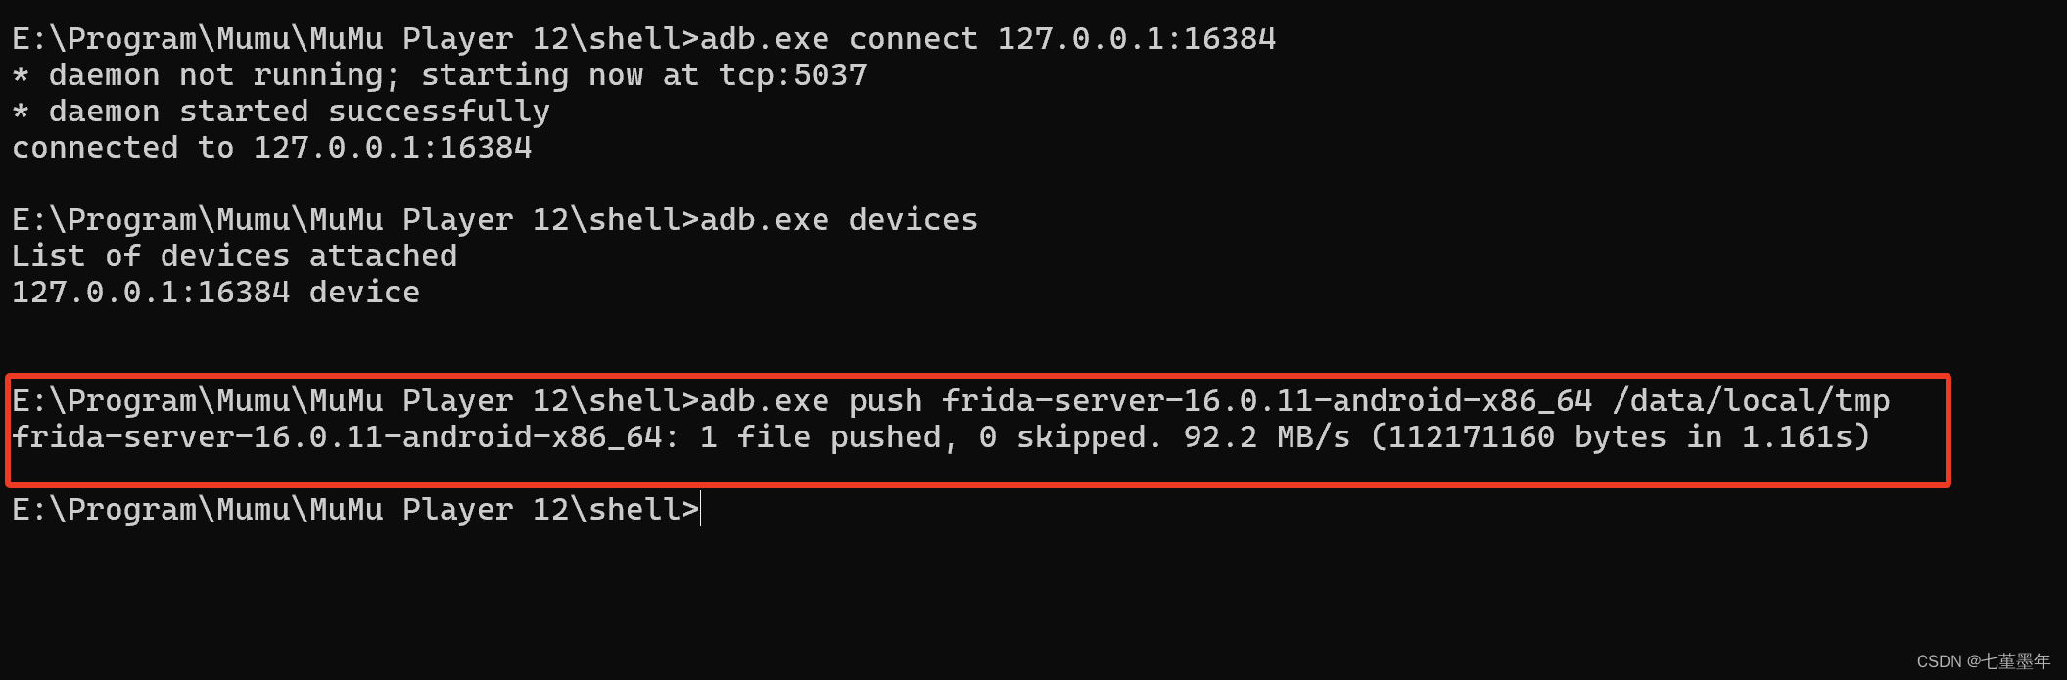Click the 'adb.exe devices' command text
The height and width of the screenshot is (680, 2067).
(838, 220)
